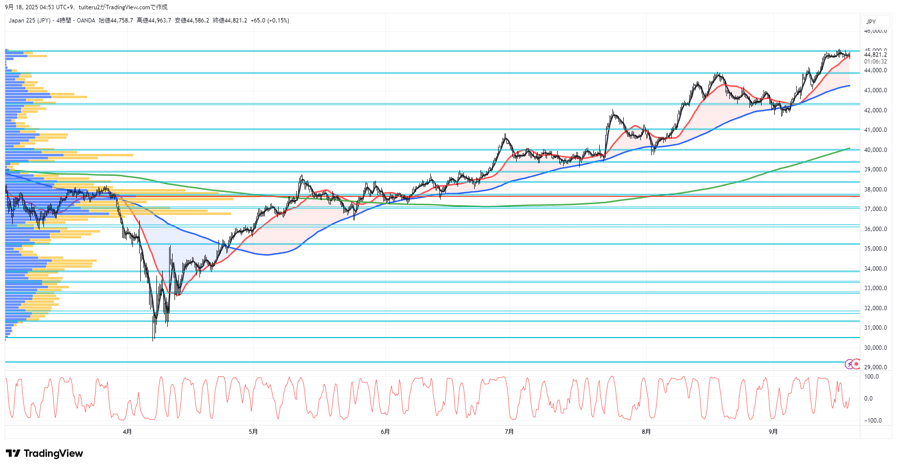
Task: Select the 9月 label on time axis
Action: click(x=773, y=431)
